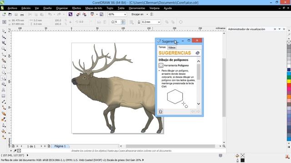
Task: Open the Ventana menu
Action: pos(155,8)
